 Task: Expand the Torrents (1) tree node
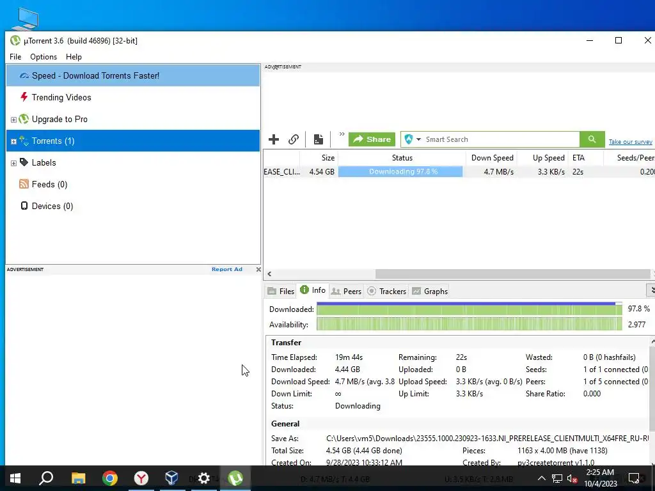pos(13,141)
